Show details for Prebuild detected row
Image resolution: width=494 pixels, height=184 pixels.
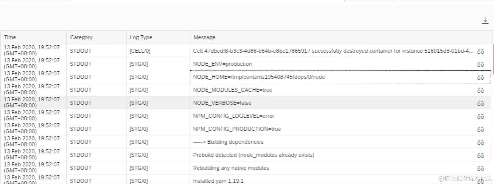[481, 155]
